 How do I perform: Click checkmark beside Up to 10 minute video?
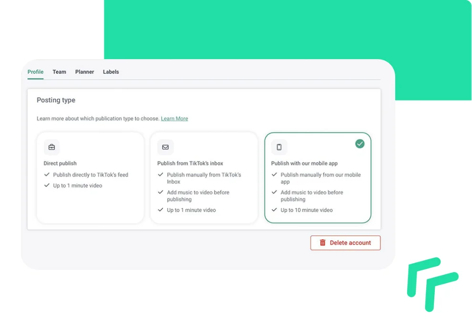pyautogui.click(x=274, y=210)
